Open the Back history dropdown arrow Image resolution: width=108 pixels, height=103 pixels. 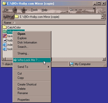click(x=76, y=10)
